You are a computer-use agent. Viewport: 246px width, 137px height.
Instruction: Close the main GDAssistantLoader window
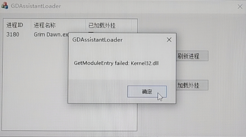(240, 6)
